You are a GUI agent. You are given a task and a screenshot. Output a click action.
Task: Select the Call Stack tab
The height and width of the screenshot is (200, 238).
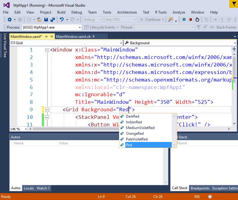180,188
